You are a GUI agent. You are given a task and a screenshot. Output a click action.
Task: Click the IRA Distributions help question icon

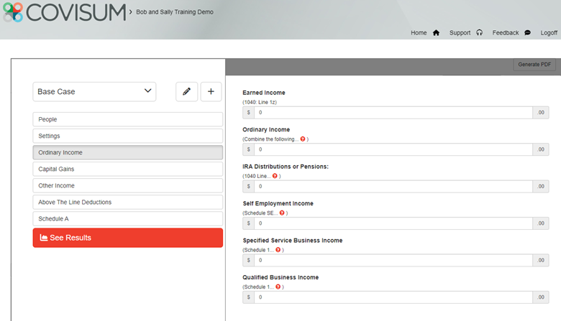pos(275,176)
